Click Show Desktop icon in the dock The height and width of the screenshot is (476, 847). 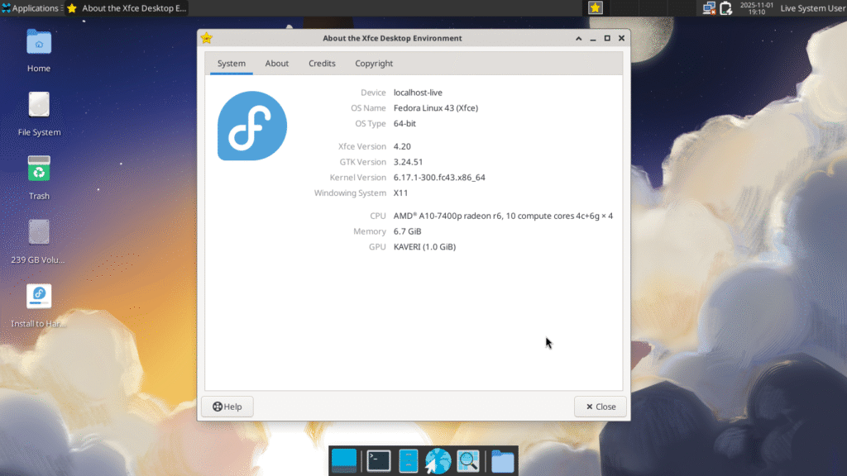343,460
